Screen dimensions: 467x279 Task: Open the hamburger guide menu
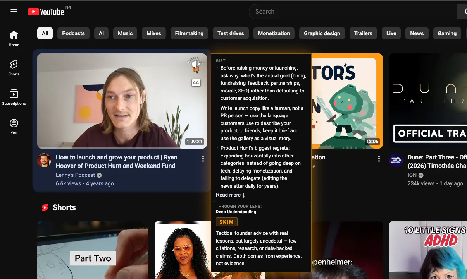click(14, 12)
